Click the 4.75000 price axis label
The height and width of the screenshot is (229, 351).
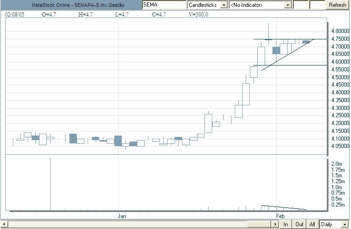(340, 39)
